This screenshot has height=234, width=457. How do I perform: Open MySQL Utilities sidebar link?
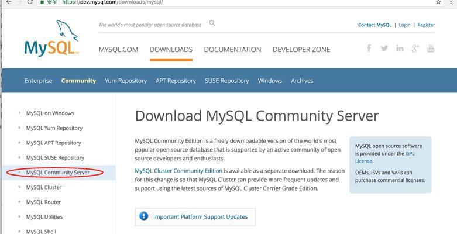tap(44, 217)
